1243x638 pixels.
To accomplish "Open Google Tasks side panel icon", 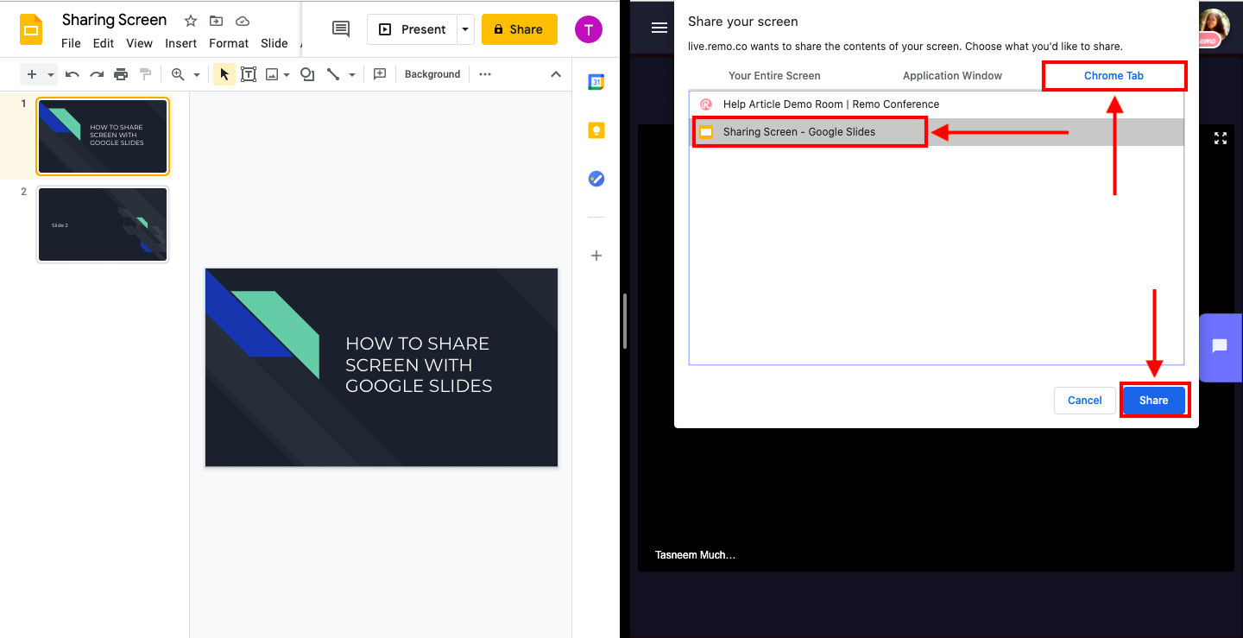I will coord(596,179).
